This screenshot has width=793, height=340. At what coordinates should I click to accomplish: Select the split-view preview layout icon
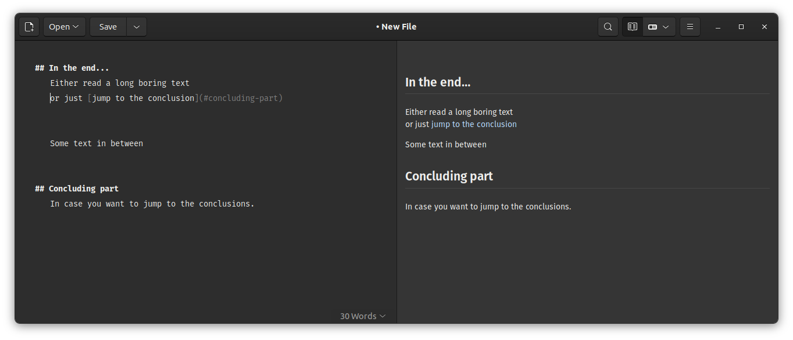(x=652, y=26)
